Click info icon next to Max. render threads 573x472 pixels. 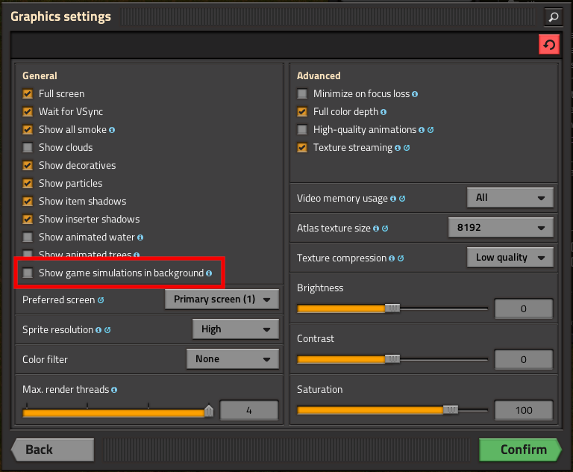(x=114, y=390)
